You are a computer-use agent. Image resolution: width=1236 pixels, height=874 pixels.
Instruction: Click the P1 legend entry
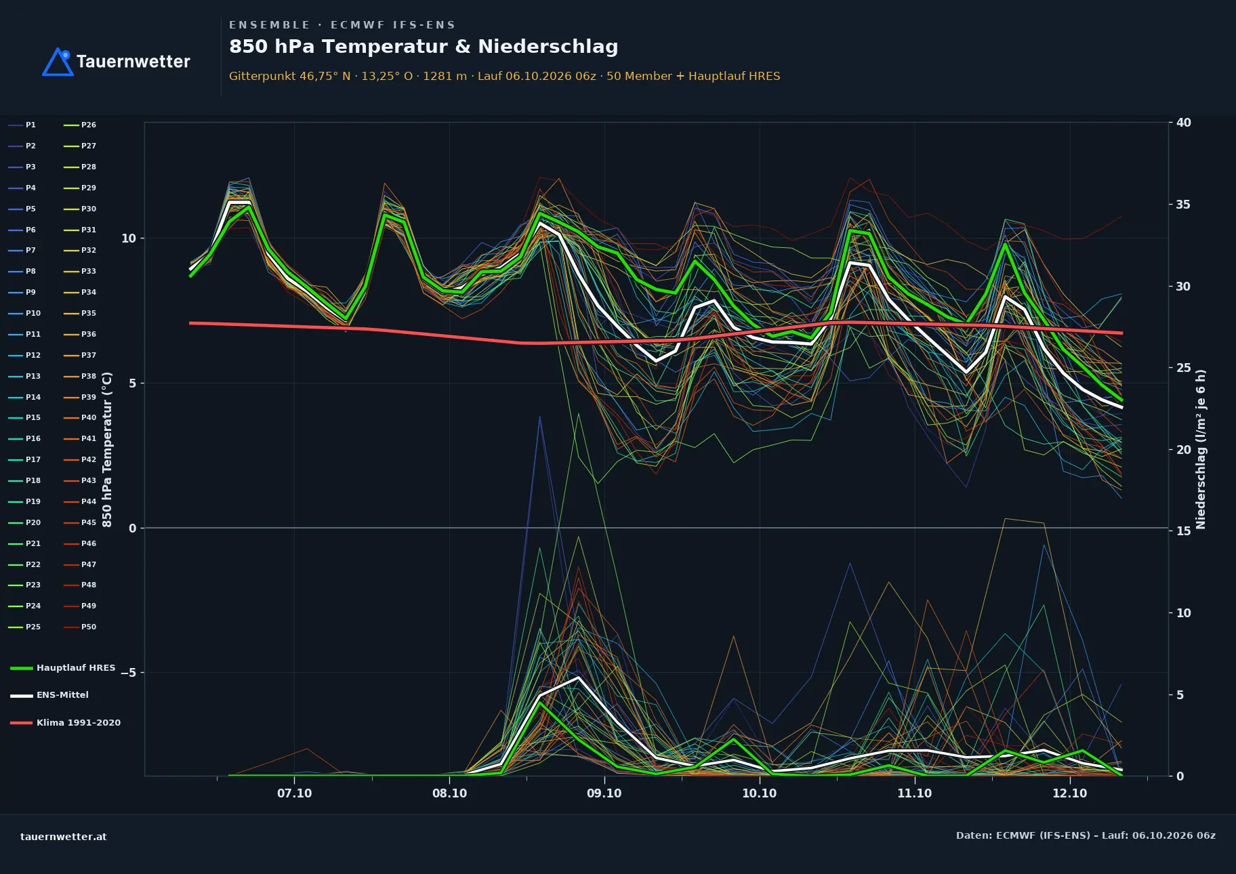point(22,125)
